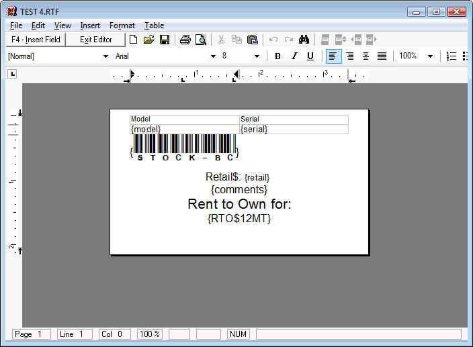Viewport: 473px width, 347px height.
Task: Click the {serial} field in the table
Action: pyautogui.click(x=254, y=129)
